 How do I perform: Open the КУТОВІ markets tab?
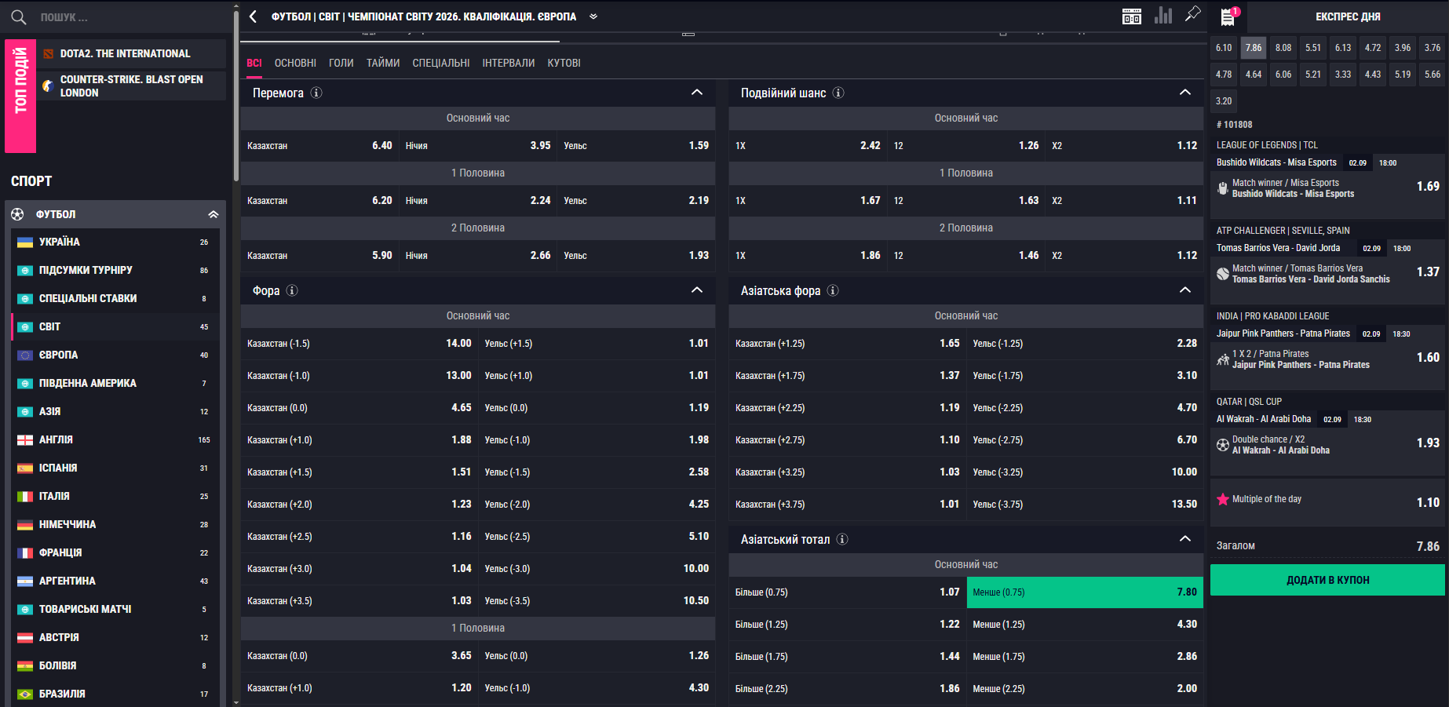[564, 63]
